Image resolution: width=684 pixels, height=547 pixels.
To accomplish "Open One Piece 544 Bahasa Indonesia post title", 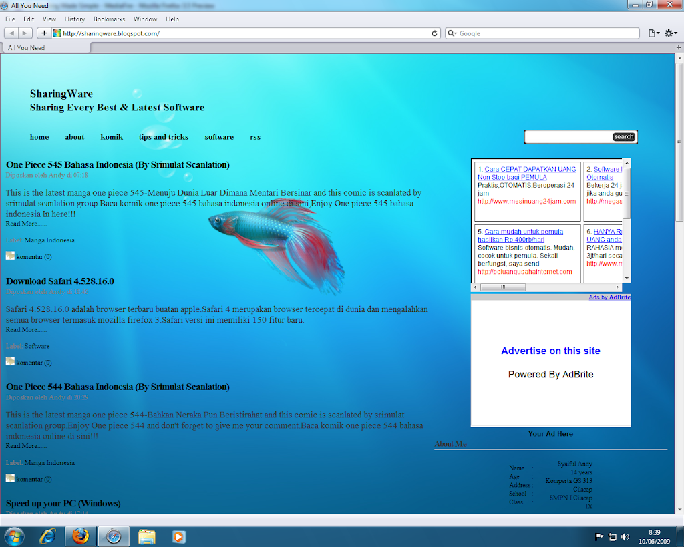I will (118, 387).
